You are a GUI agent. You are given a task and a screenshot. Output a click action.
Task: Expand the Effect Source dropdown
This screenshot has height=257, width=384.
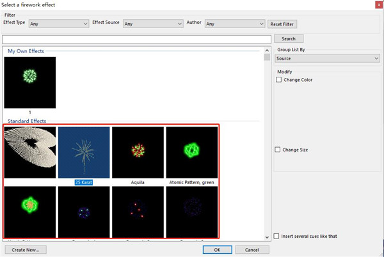coord(154,24)
